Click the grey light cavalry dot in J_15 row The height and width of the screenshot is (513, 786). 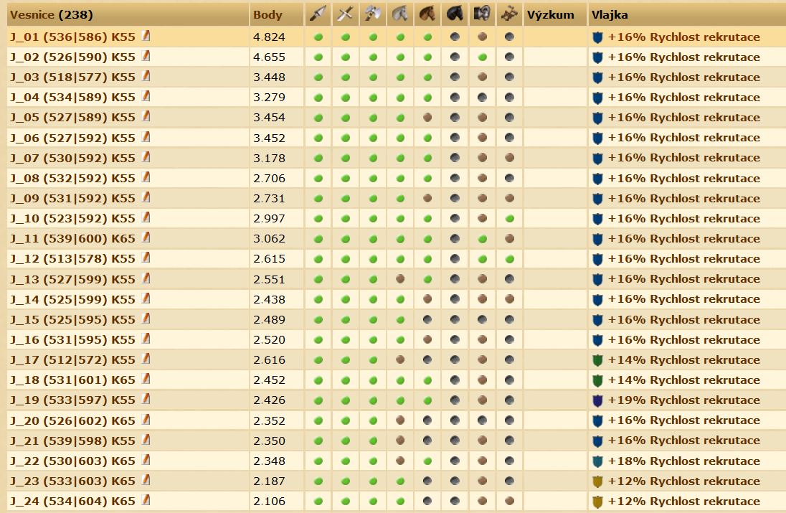(427, 319)
